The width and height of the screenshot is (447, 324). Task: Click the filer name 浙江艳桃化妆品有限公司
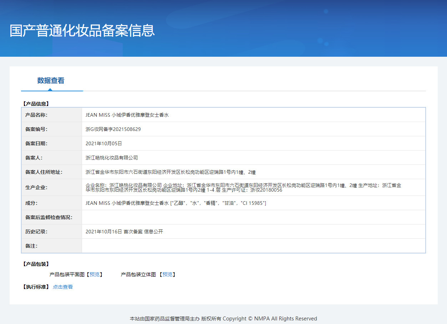(112, 158)
